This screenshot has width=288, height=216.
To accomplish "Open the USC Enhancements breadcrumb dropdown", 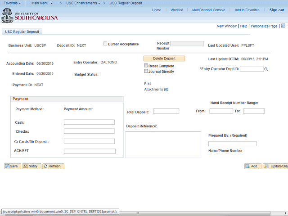I will click(83, 3).
